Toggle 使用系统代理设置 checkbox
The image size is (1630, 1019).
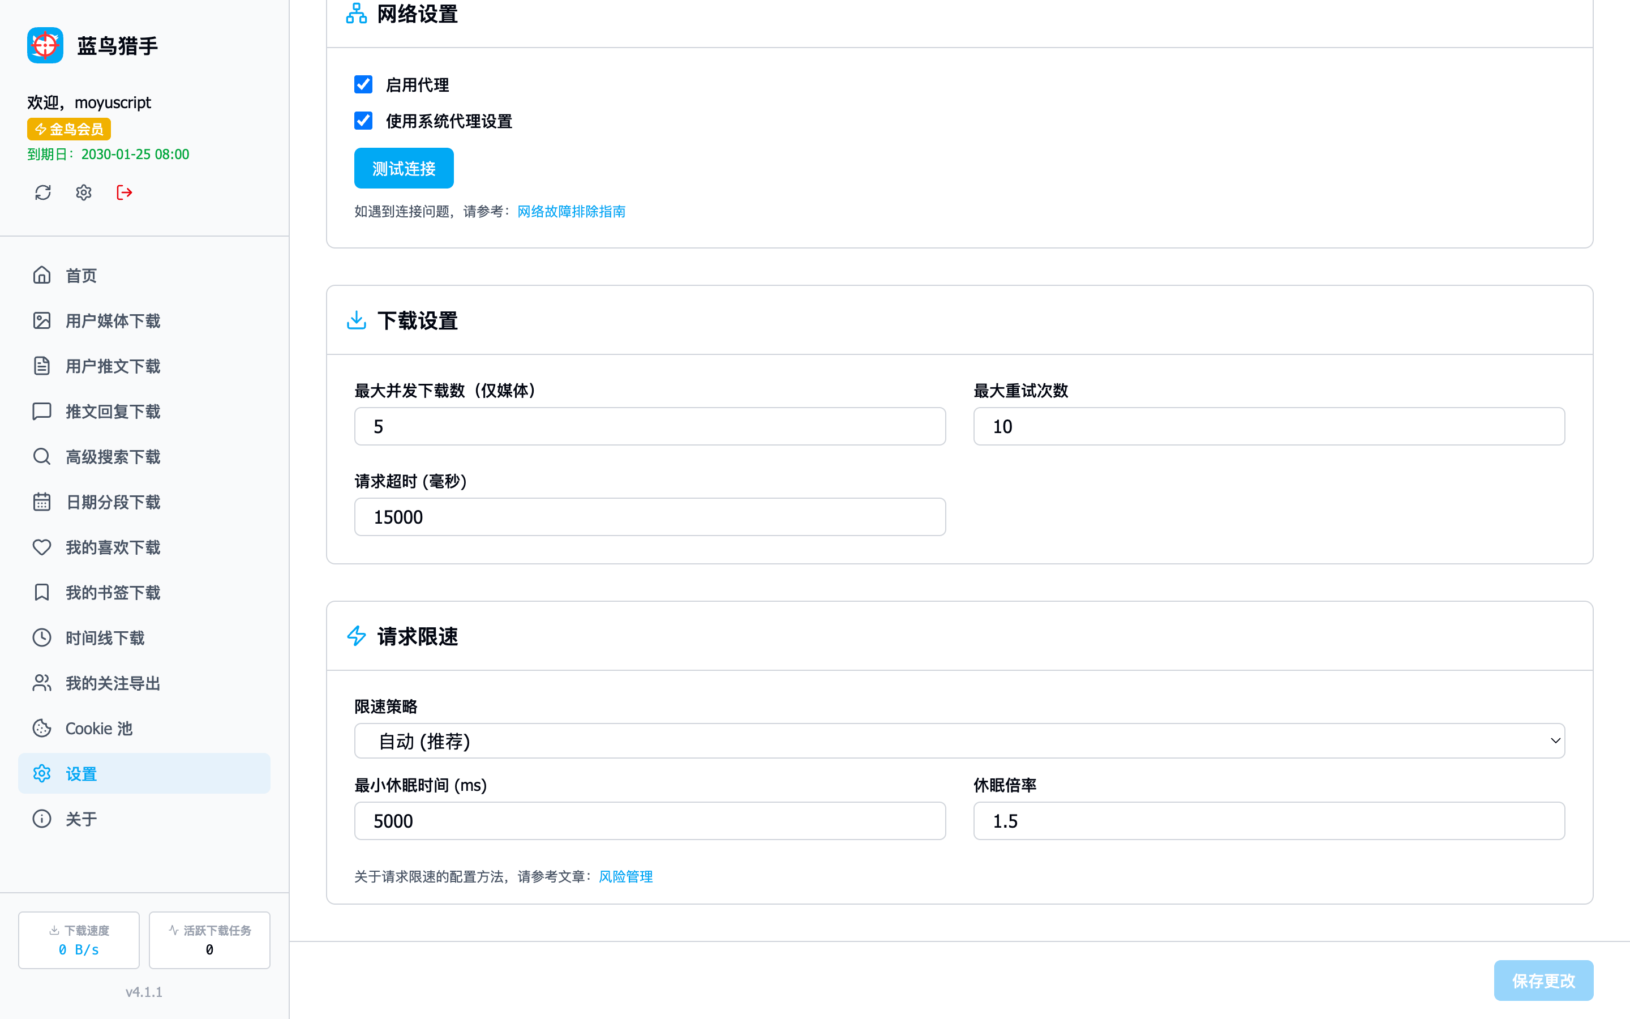point(363,121)
